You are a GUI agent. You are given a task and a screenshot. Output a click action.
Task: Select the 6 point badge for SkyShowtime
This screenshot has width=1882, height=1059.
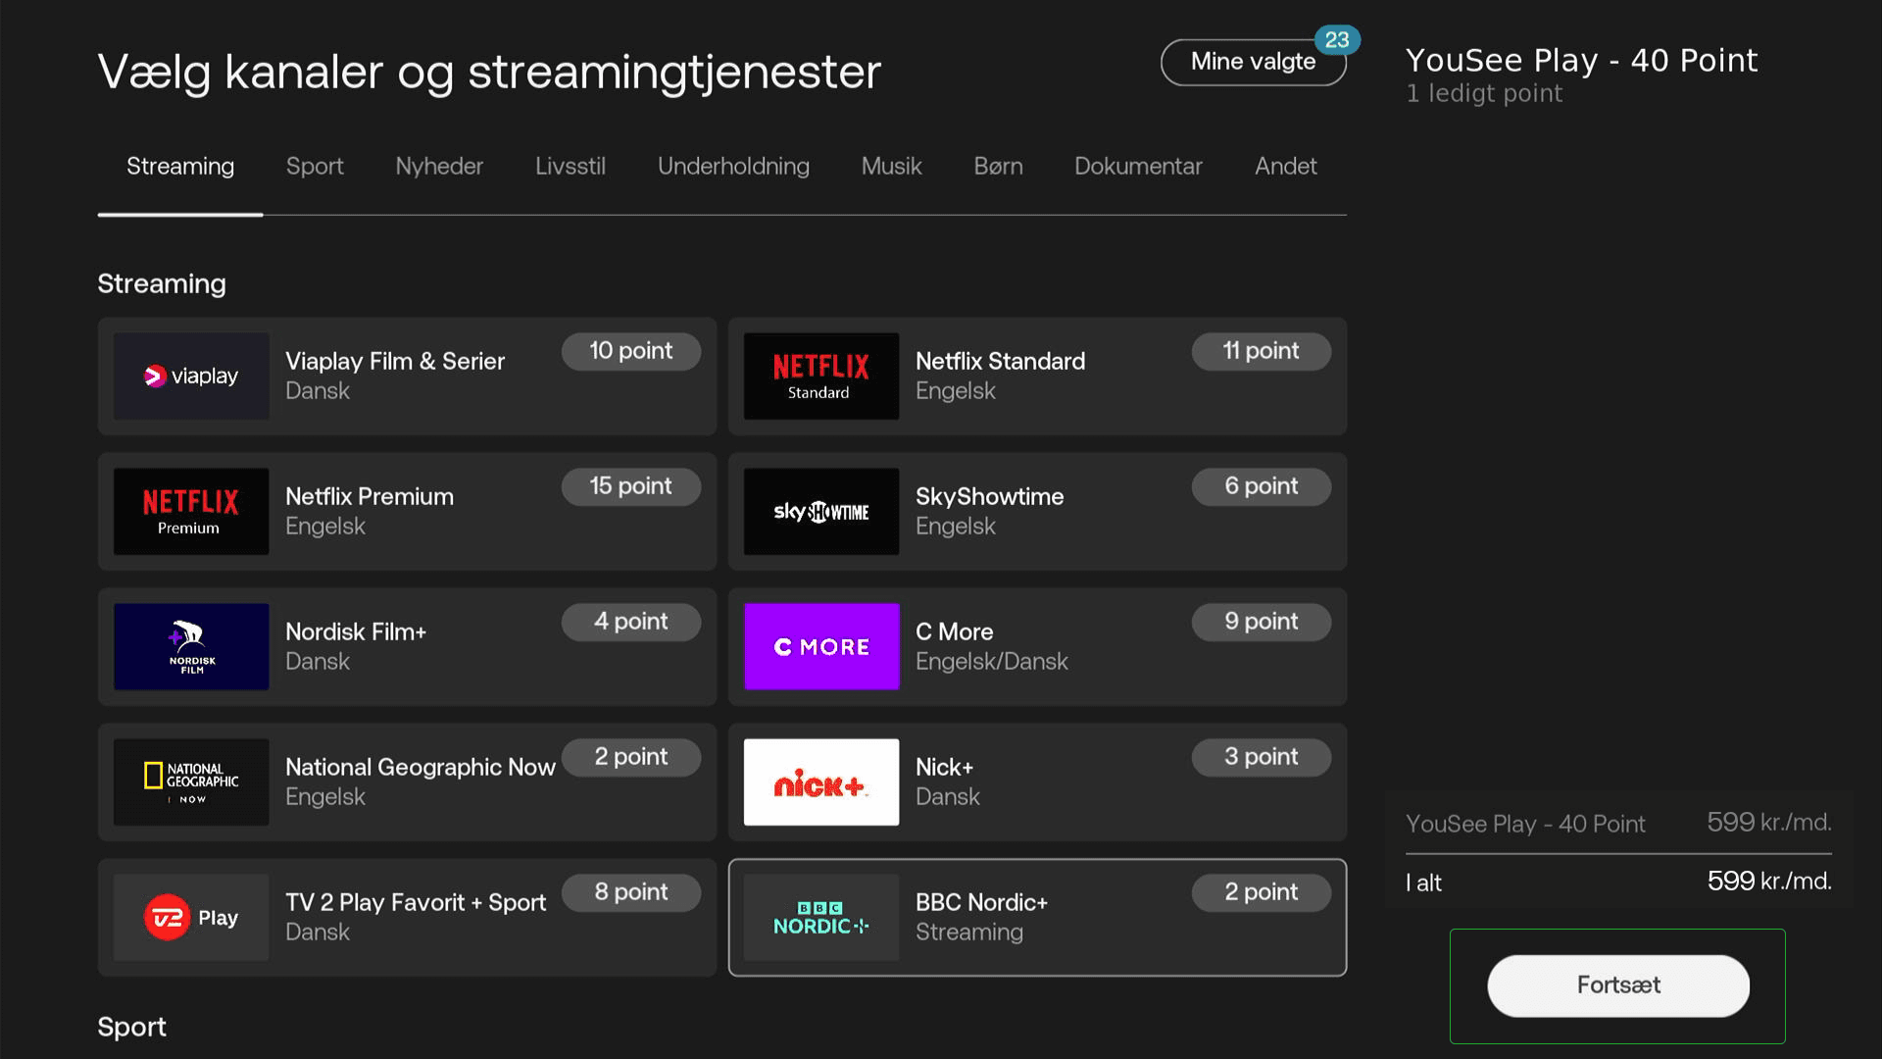tap(1262, 486)
